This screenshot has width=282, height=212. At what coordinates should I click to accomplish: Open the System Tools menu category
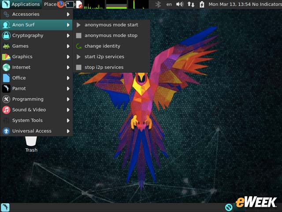pyautogui.click(x=36, y=121)
